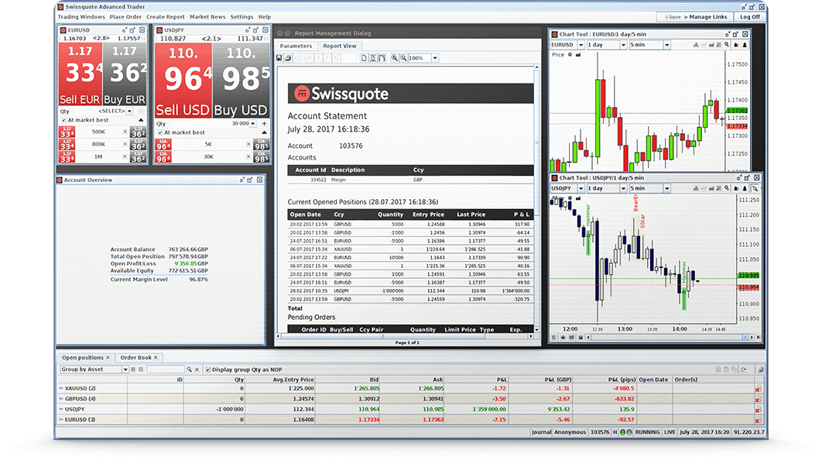Collapse all groups icon in Open positions
This screenshot has width=822, height=460.
[141, 369]
